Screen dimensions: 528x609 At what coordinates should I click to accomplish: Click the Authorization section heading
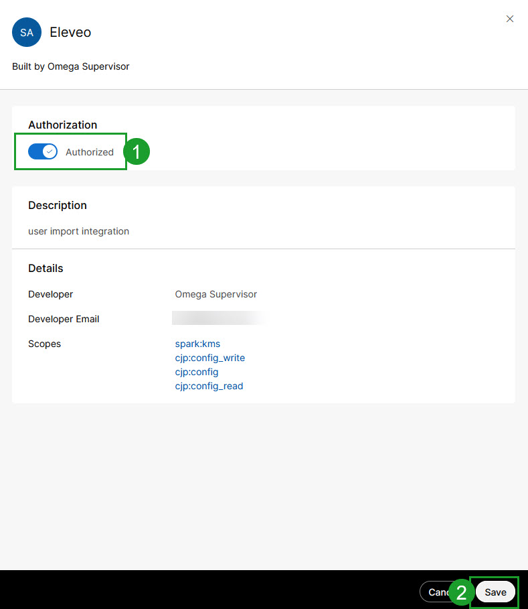coord(62,125)
